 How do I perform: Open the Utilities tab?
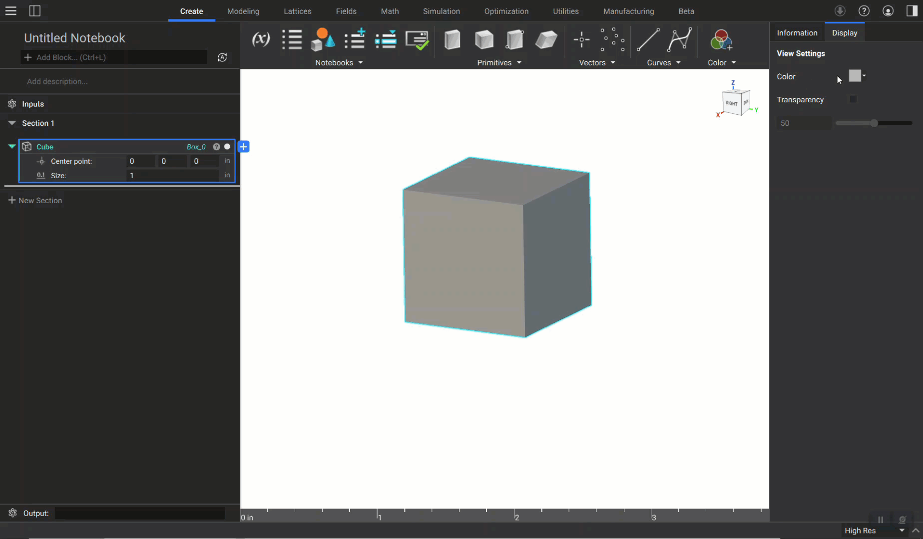(566, 11)
